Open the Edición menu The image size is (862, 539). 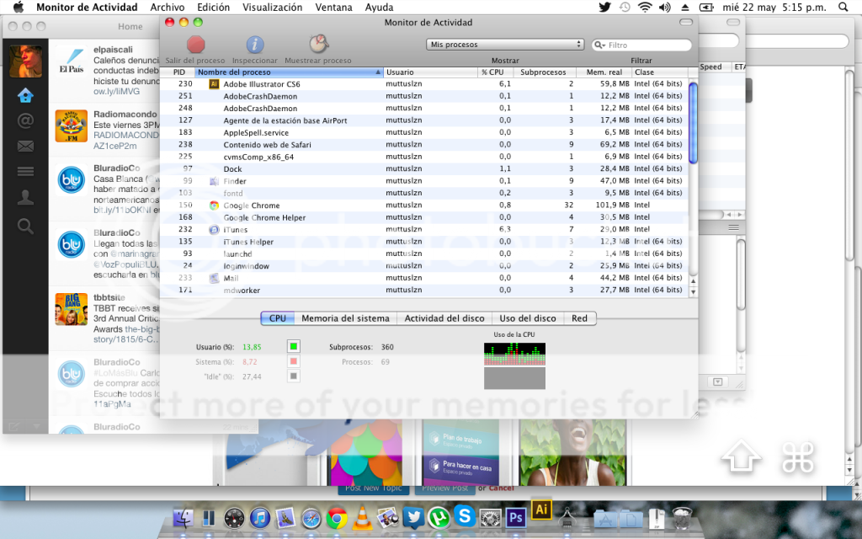(213, 7)
